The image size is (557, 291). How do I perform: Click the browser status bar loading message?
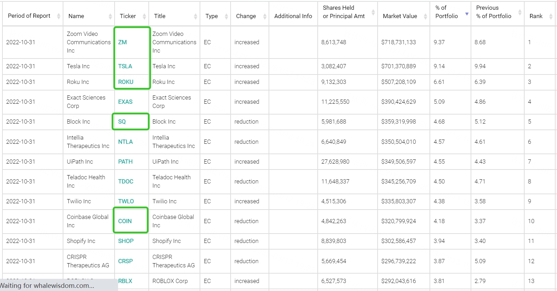point(47,285)
